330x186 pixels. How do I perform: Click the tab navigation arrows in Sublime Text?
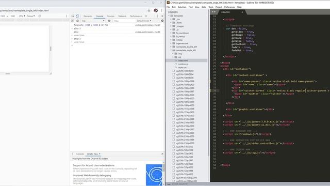[213, 12]
